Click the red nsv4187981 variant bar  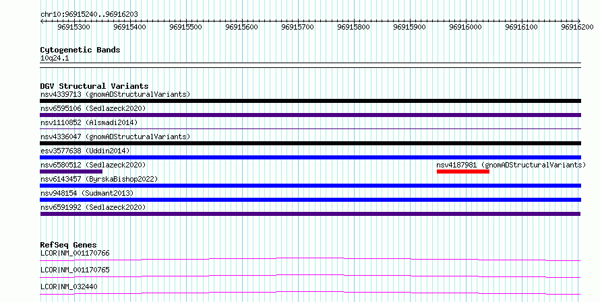[x=463, y=172]
